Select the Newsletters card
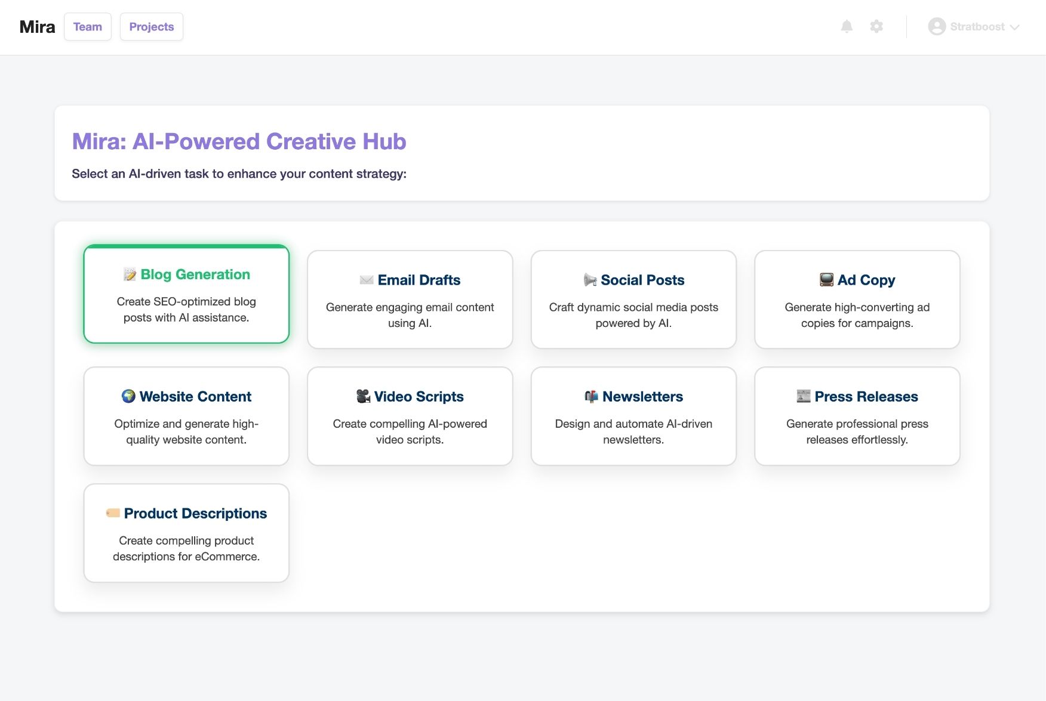This screenshot has height=701, width=1046. (x=633, y=416)
